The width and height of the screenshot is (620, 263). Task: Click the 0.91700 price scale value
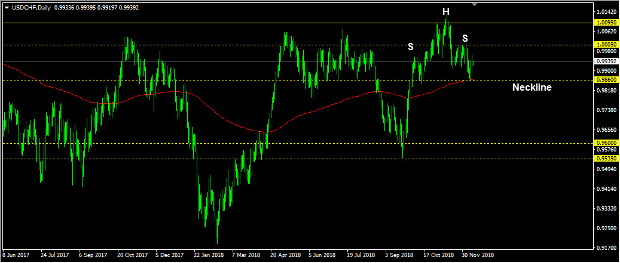607,249
